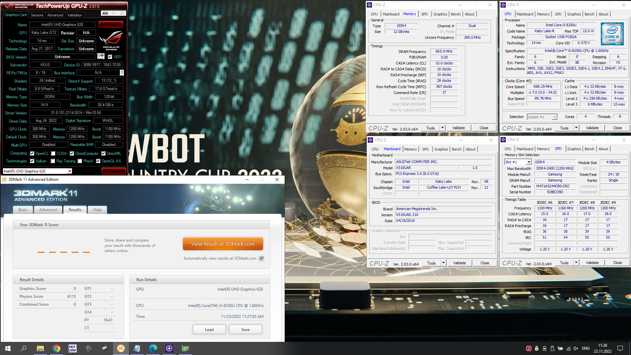
Task: Open Microsoft Edge from the taskbar
Action: coord(153,348)
